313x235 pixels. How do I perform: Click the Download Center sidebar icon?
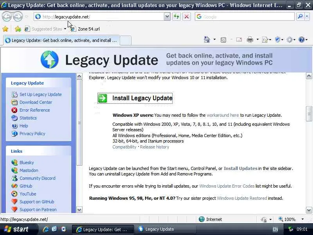click(x=14, y=102)
